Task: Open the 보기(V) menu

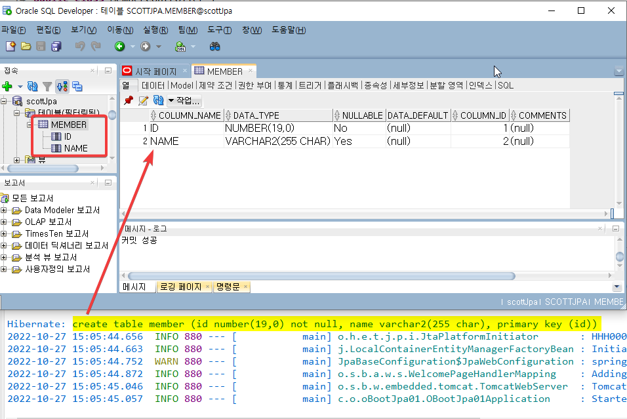Action: [x=83, y=30]
